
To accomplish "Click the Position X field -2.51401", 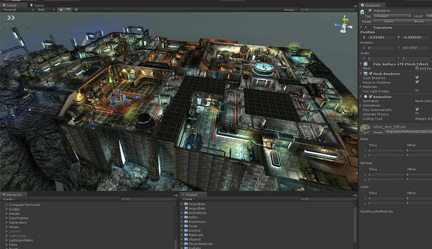I will 382,37.
